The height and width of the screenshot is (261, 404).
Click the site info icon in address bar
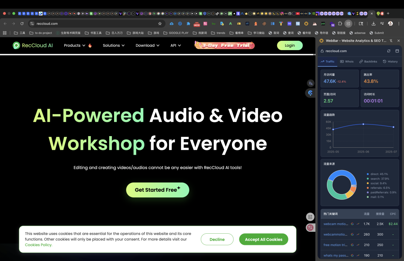point(32,24)
